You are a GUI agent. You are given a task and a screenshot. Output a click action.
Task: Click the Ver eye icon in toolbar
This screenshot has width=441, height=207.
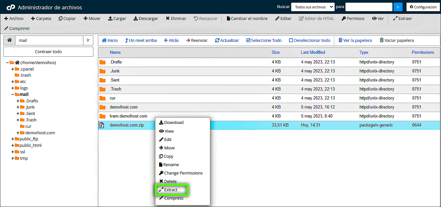374,19
